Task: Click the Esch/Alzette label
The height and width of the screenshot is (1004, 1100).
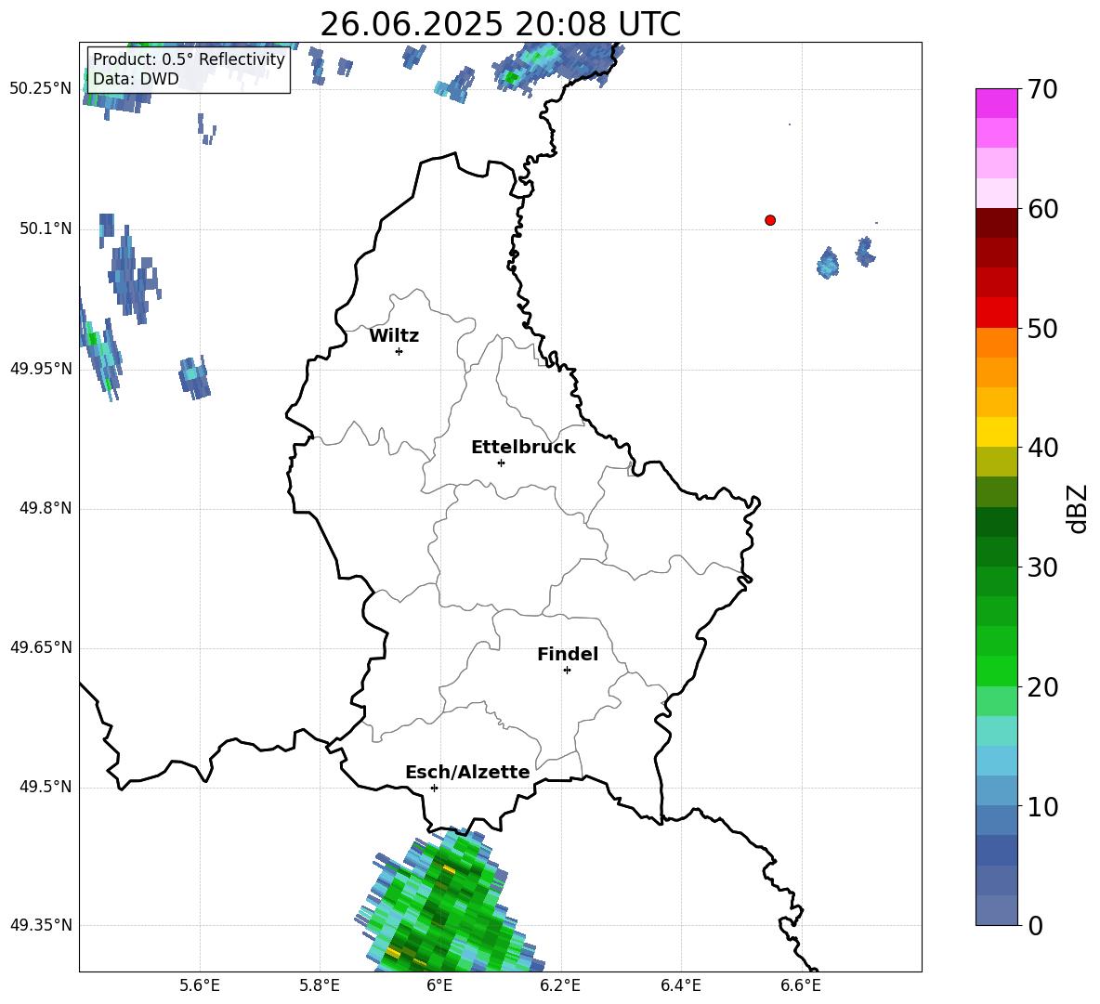Action: coord(467,773)
